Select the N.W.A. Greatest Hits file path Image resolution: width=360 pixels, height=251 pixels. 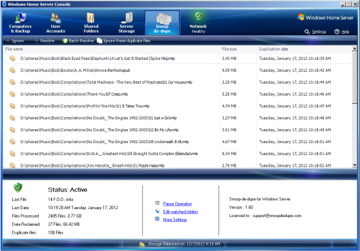(109, 154)
